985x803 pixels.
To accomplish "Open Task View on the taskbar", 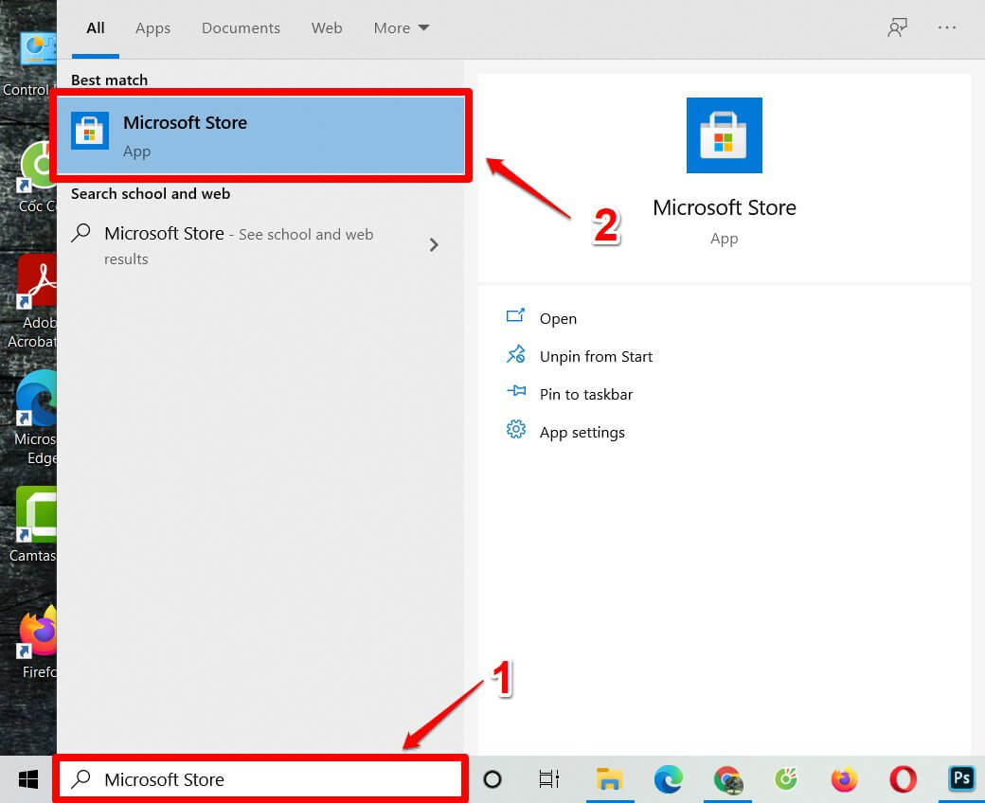I will (x=548, y=779).
